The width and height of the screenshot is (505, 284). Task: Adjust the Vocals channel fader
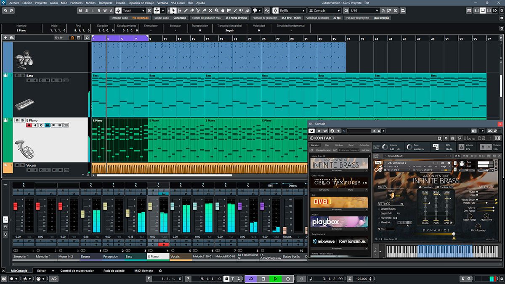click(173, 206)
